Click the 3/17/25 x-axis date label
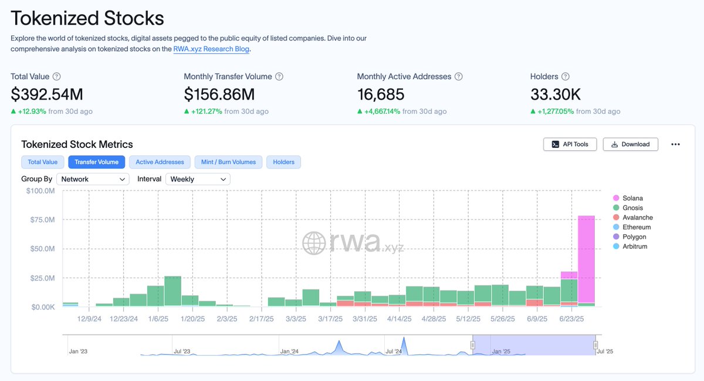 [x=330, y=319]
